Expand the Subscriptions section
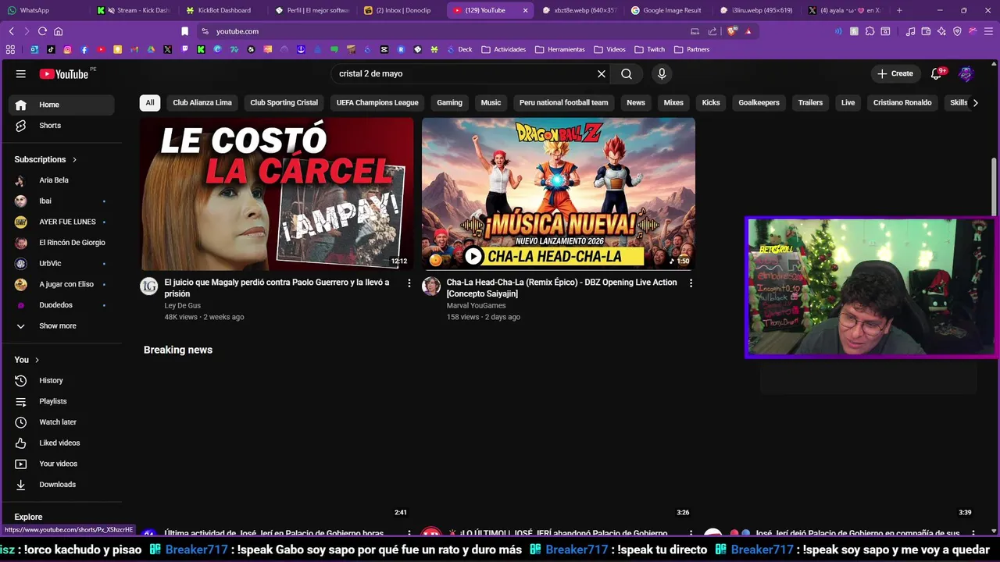This screenshot has height=562, width=1000. [x=45, y=159]
